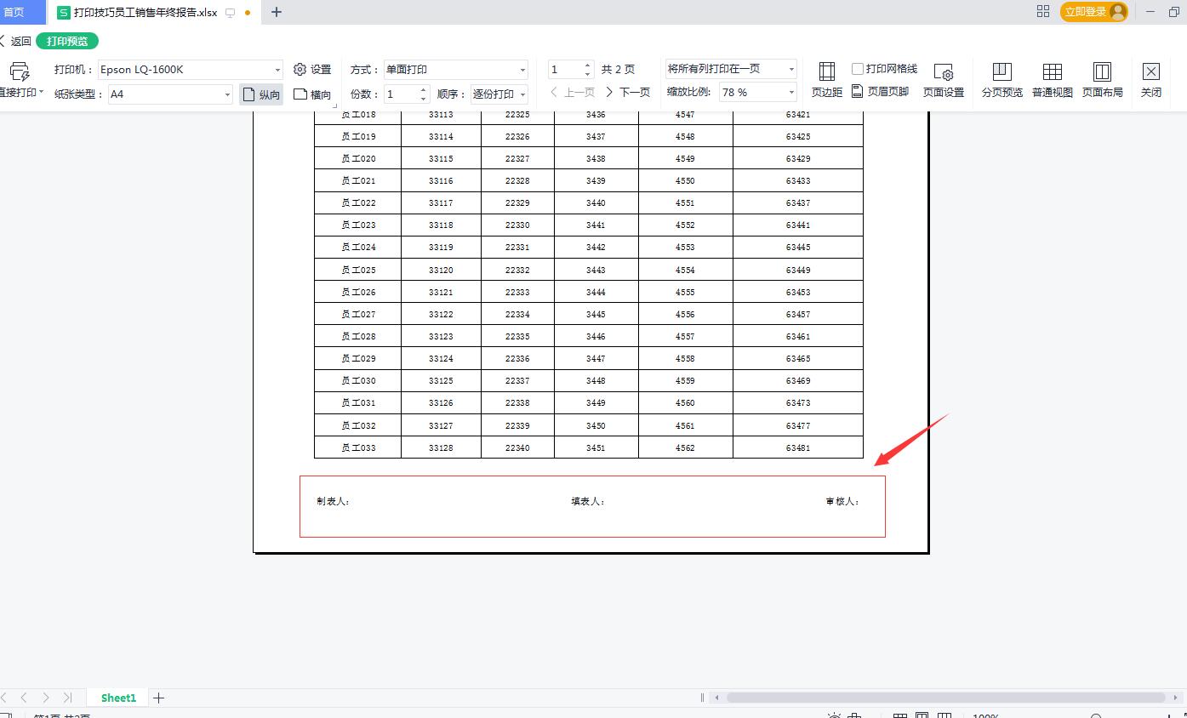Click the 直接打印 printer icon
1187x718 pixels.
coord(19,71)
